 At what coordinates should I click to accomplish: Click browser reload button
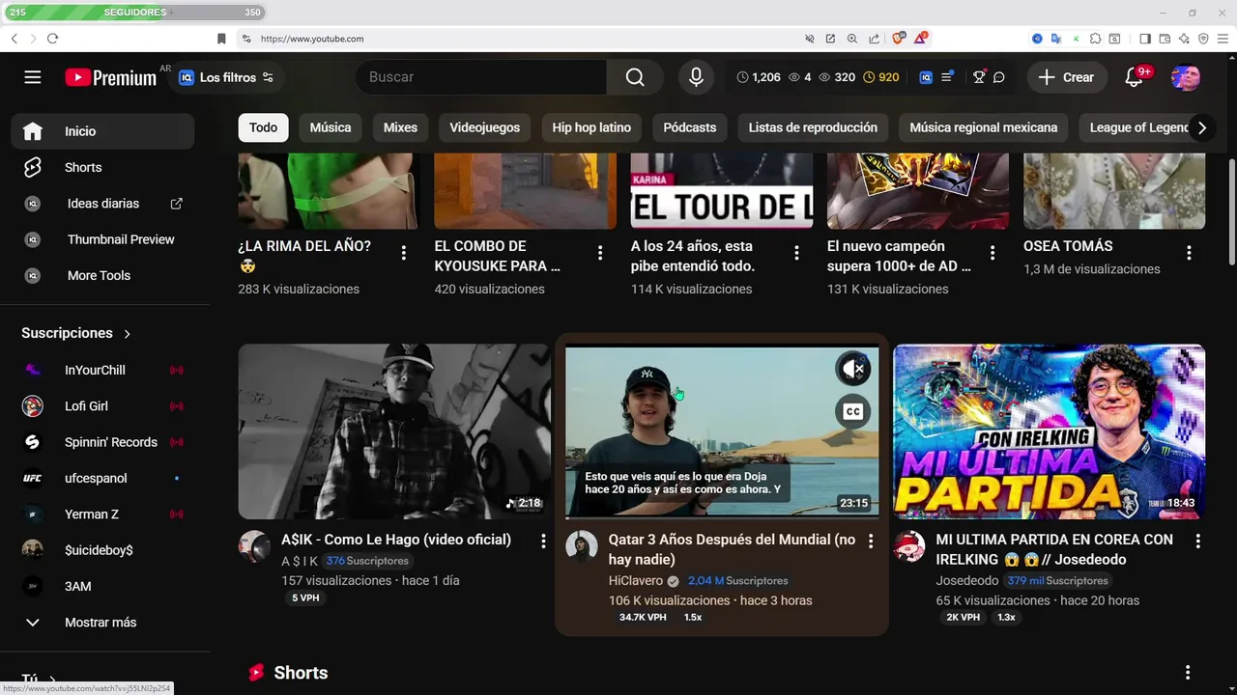[x=52, y=39]
